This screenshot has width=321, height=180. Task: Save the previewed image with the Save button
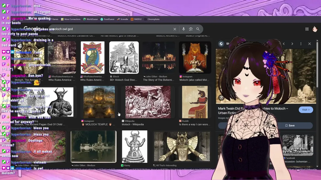290,125
